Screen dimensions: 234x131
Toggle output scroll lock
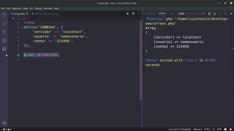(x=215, y=14)
